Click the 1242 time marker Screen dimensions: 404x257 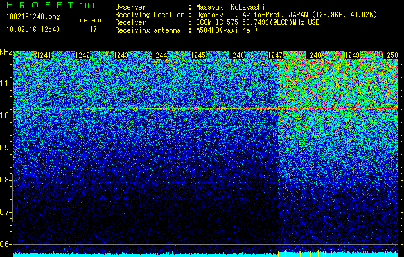[82, 55]
